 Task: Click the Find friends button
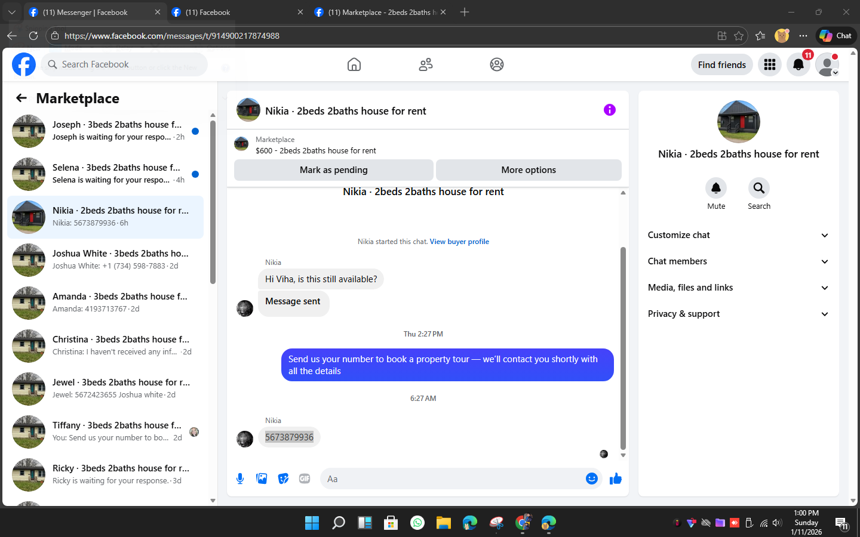[722, 64]
